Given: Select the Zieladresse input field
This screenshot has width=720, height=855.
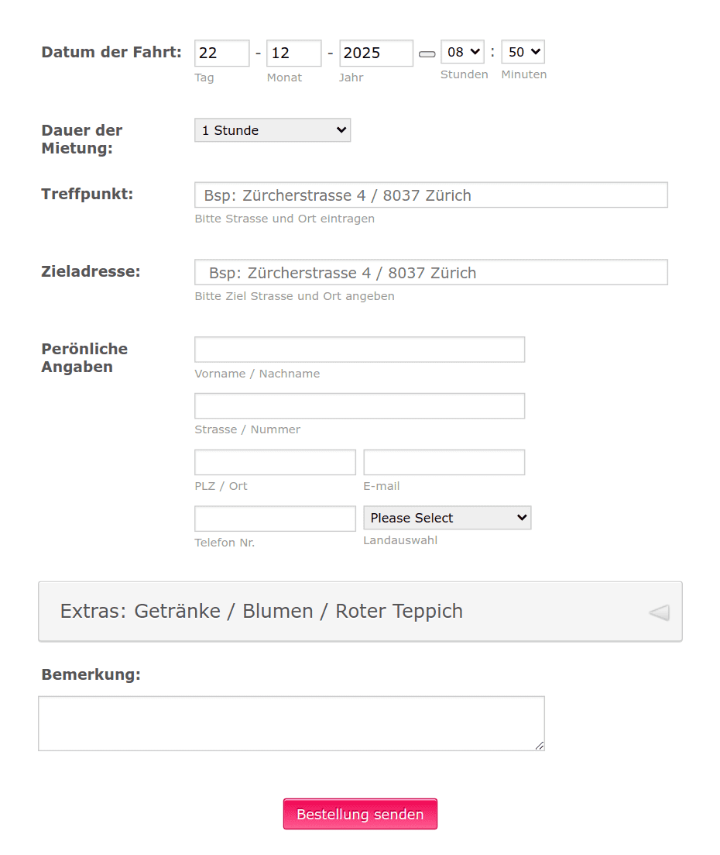Looking at the screenshot, I should tap(430, 272).
